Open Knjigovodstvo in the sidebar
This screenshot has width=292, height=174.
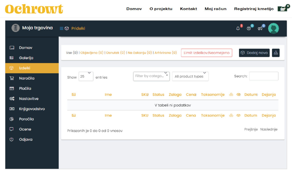coord(32,109)
